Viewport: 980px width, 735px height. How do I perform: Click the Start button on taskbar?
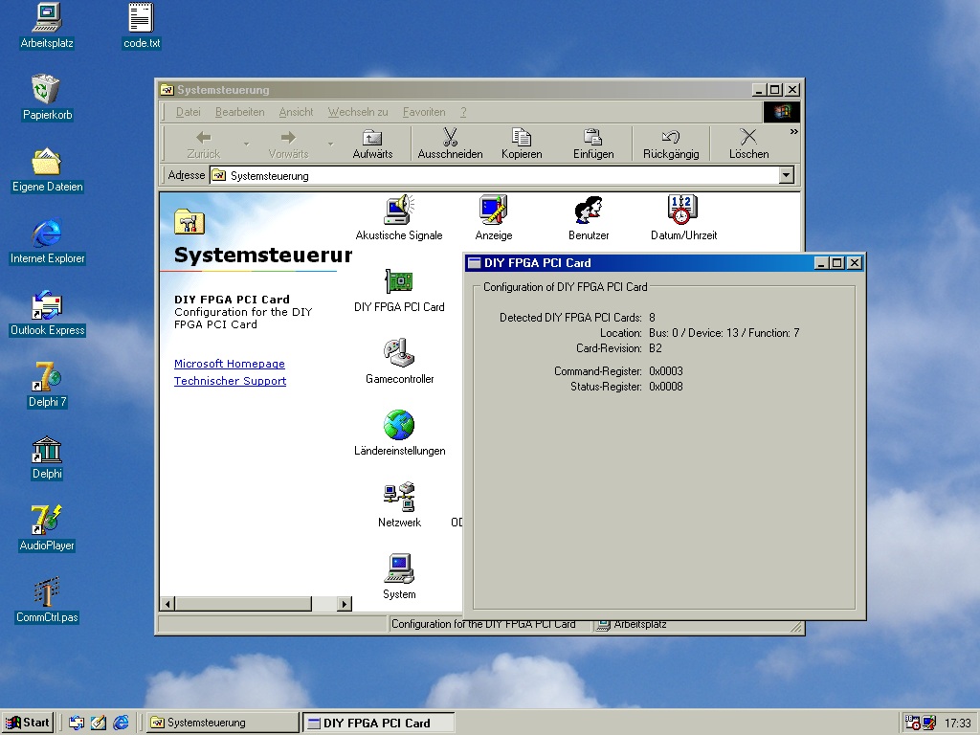tap(28, 723)
